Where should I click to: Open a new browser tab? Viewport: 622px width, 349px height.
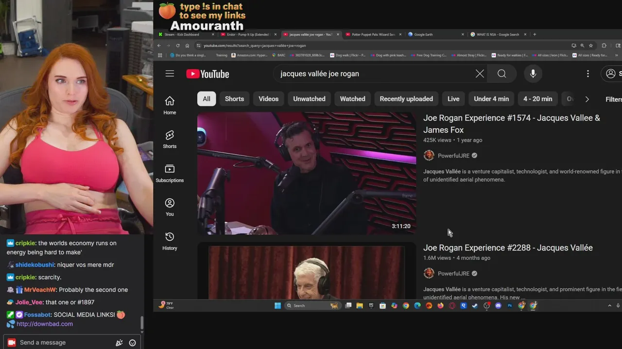click(x=535, y=34)
